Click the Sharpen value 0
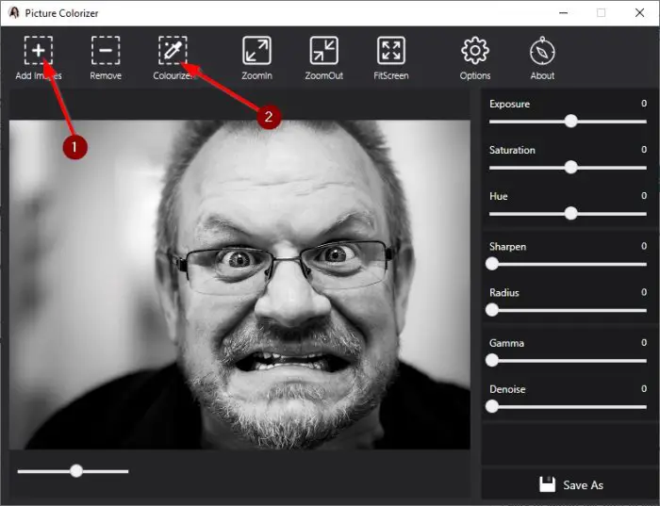Screen dimensions: 660x506 coord(644,246)
